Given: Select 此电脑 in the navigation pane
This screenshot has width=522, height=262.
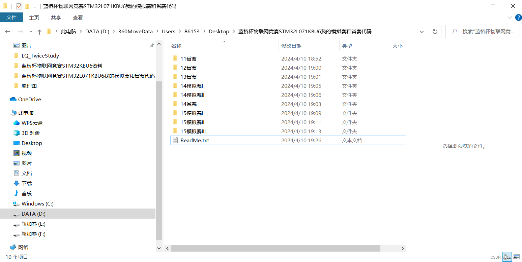Looking at the screenshot, I should tap(26, 113).
